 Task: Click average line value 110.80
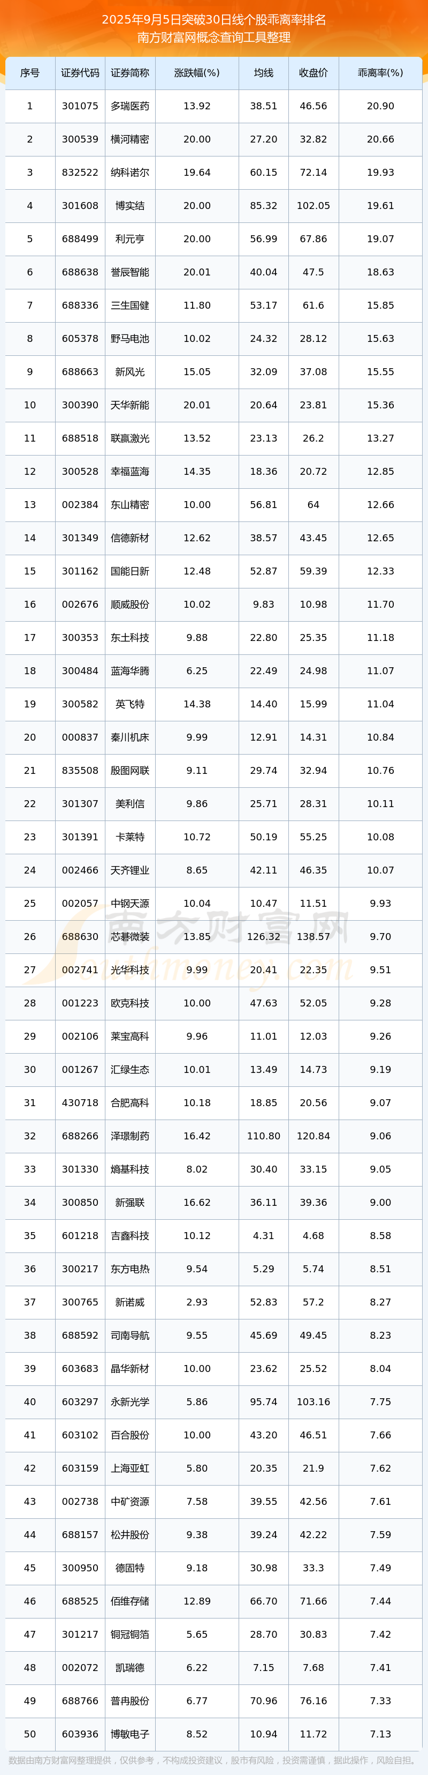(x=264, y=1136)
